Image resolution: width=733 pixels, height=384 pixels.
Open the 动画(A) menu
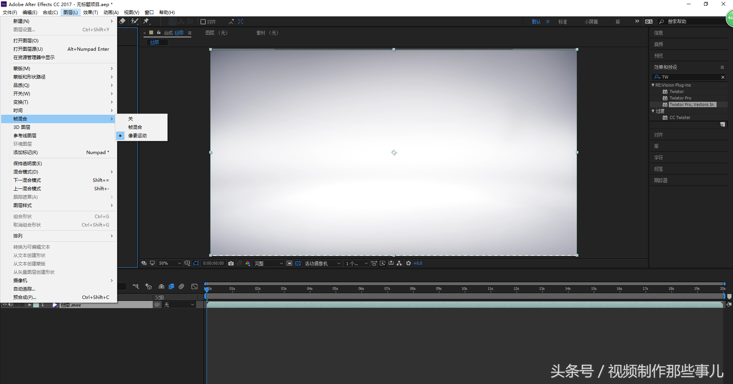tap(111, 13)
